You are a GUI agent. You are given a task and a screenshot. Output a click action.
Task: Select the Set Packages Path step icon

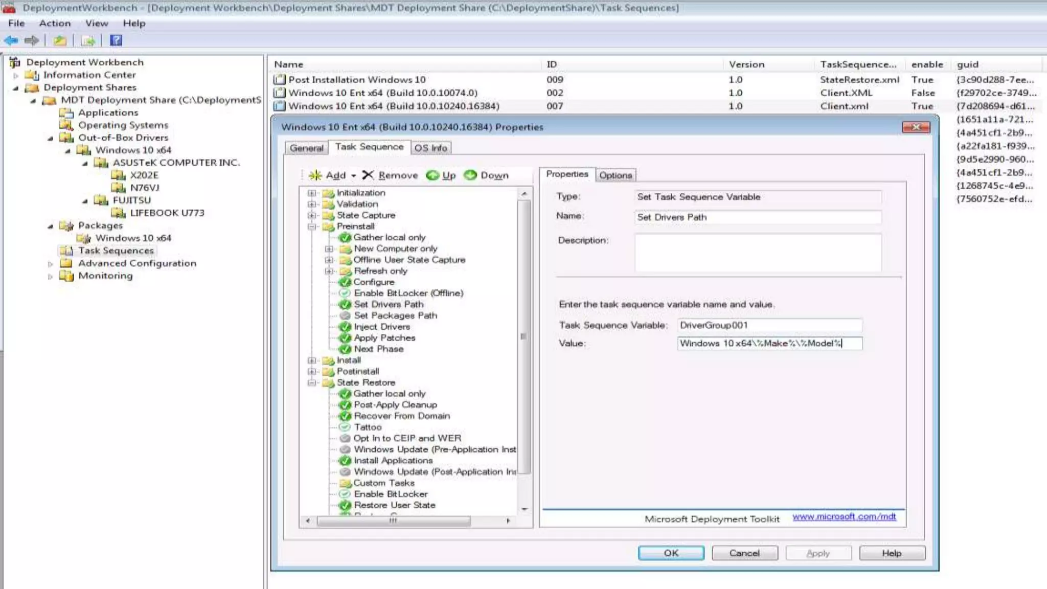click(346, 316)
